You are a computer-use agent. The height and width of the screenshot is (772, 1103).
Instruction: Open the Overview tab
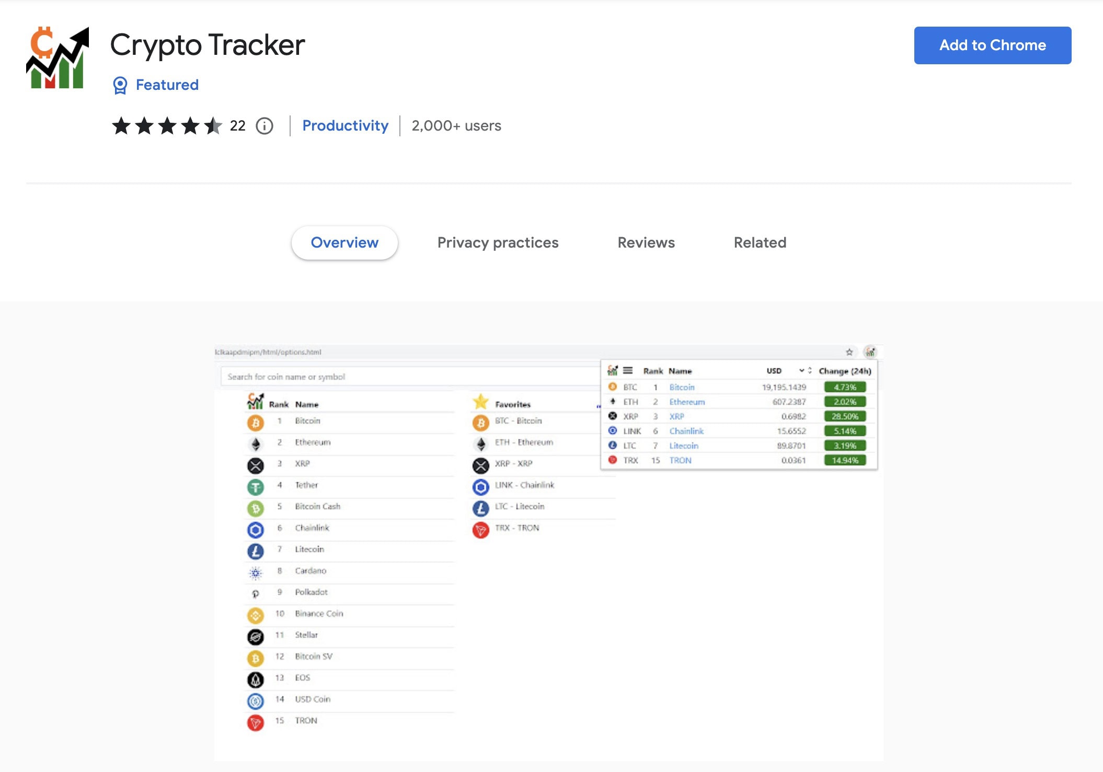344,242
